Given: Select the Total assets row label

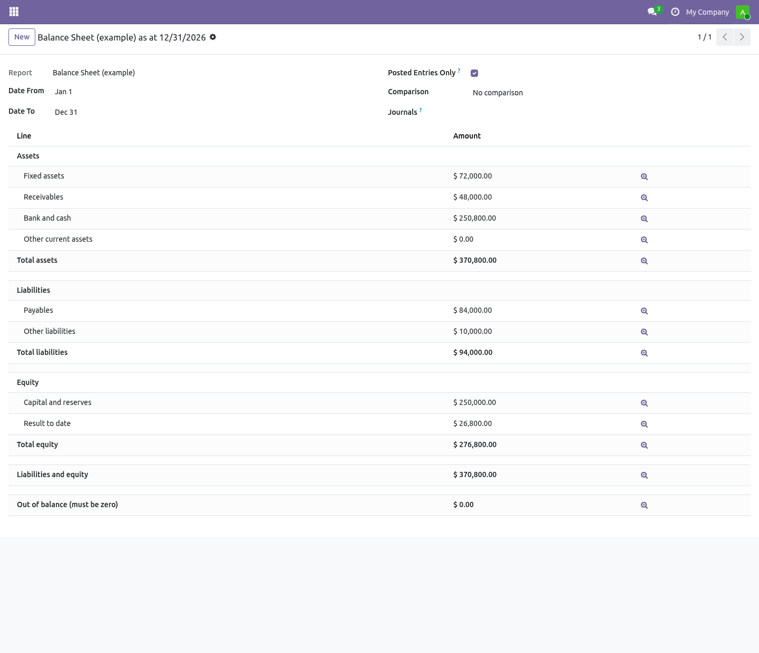Looking at the screenshot, I should click(37, 260).
